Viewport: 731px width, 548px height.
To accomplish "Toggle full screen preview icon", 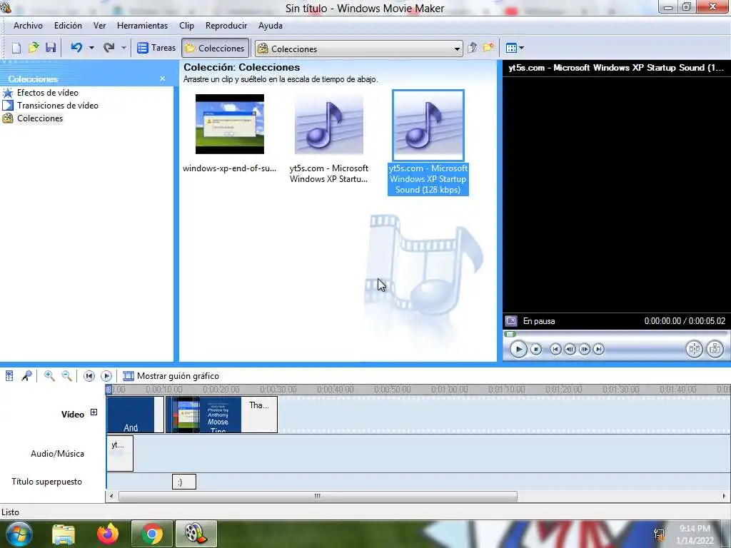I will tap(511, 321).
